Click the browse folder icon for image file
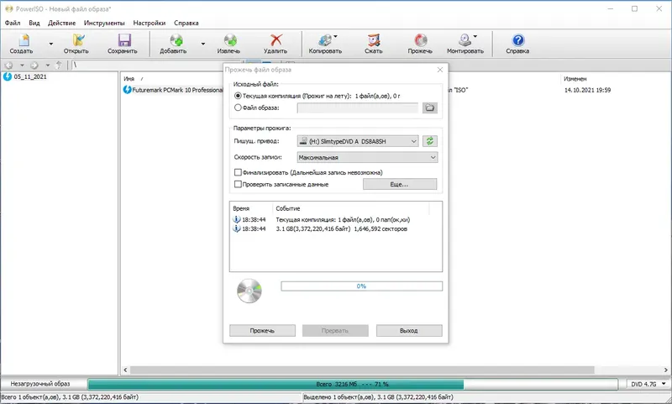This screenshot has height=404, width=672. click(430, 108)
